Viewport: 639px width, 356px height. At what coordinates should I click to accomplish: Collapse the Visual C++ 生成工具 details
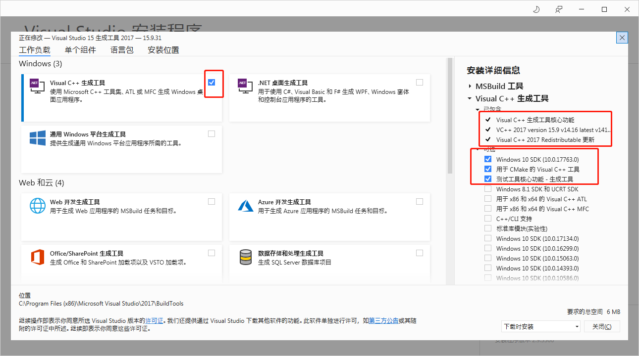point(469,98)
